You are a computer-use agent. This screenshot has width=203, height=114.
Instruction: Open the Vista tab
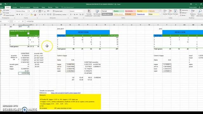click(57, 8)
